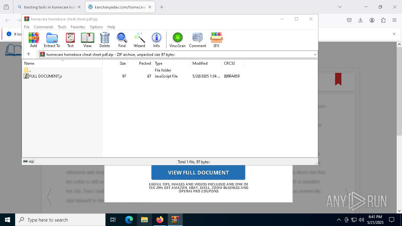Sort by the Modified column header
This screenshot has height=226, width=402.
(206, 63)
